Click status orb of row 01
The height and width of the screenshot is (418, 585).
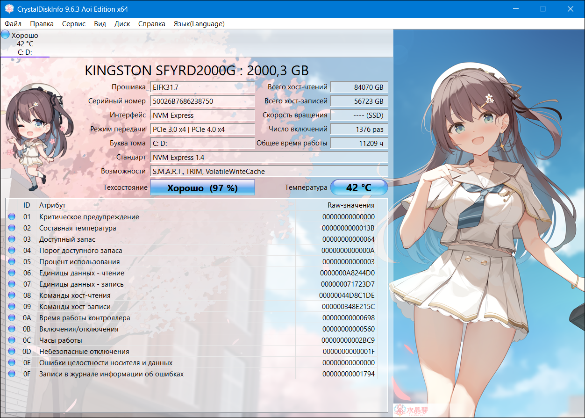tap(12, 216)
